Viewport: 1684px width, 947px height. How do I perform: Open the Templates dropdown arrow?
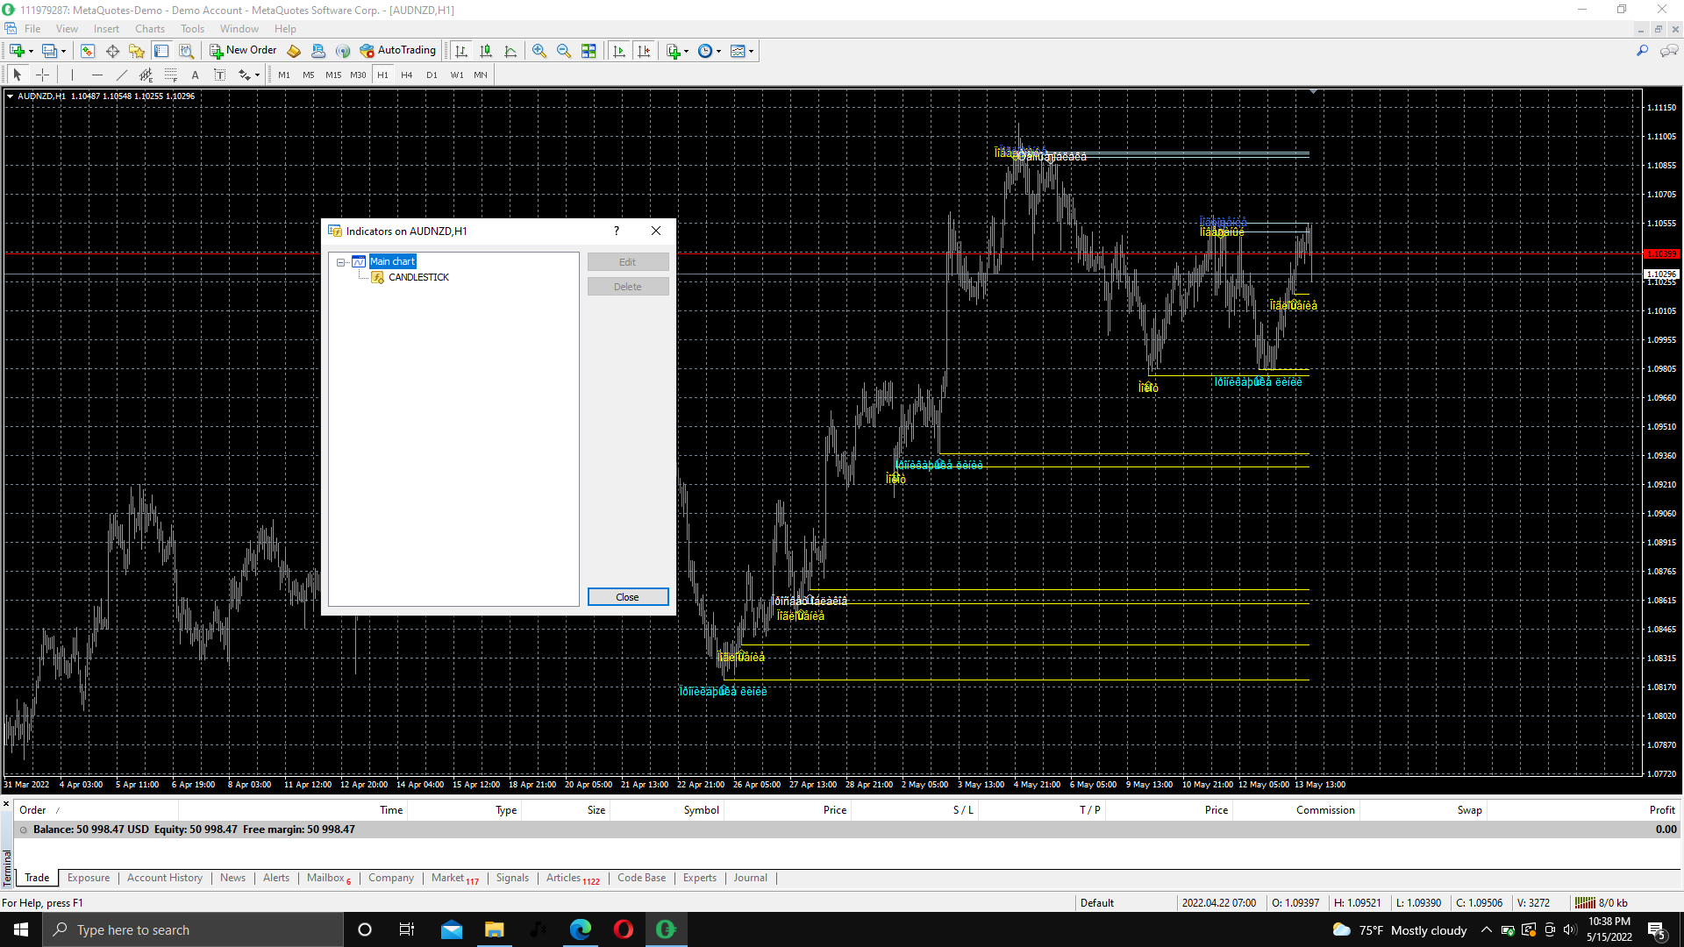(x=752, y=52)
